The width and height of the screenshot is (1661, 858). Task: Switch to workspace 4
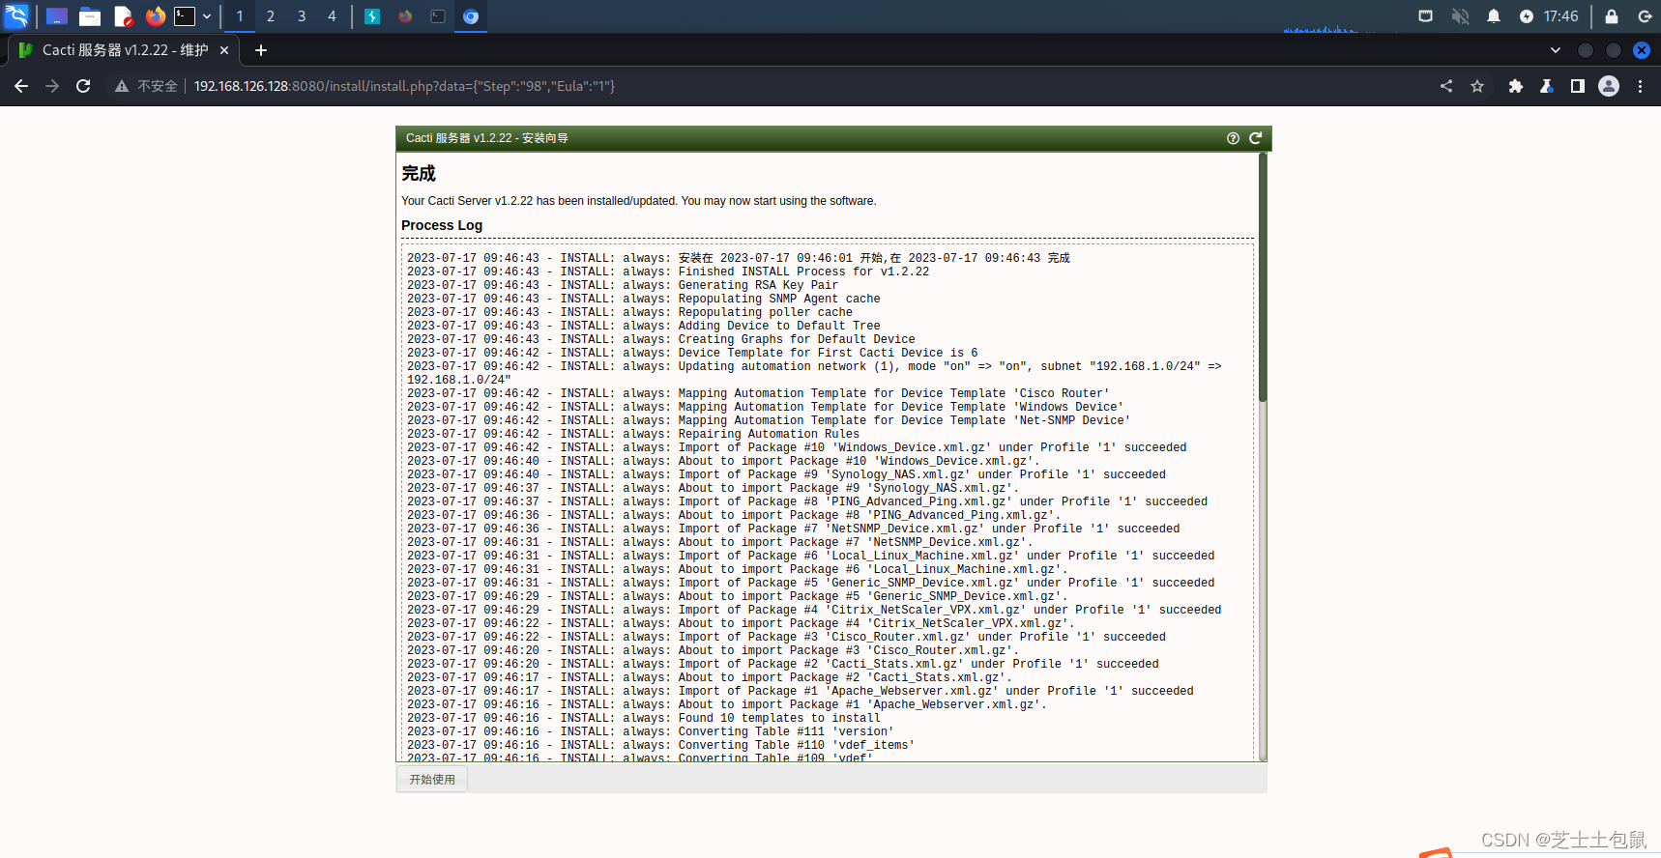tap(332, 16)
